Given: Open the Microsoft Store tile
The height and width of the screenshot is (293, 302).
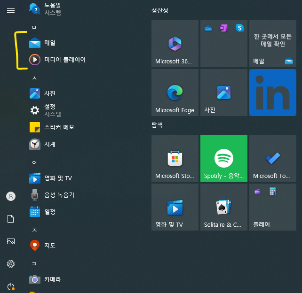Looking at the screenshot, I should tap(175, 158).
